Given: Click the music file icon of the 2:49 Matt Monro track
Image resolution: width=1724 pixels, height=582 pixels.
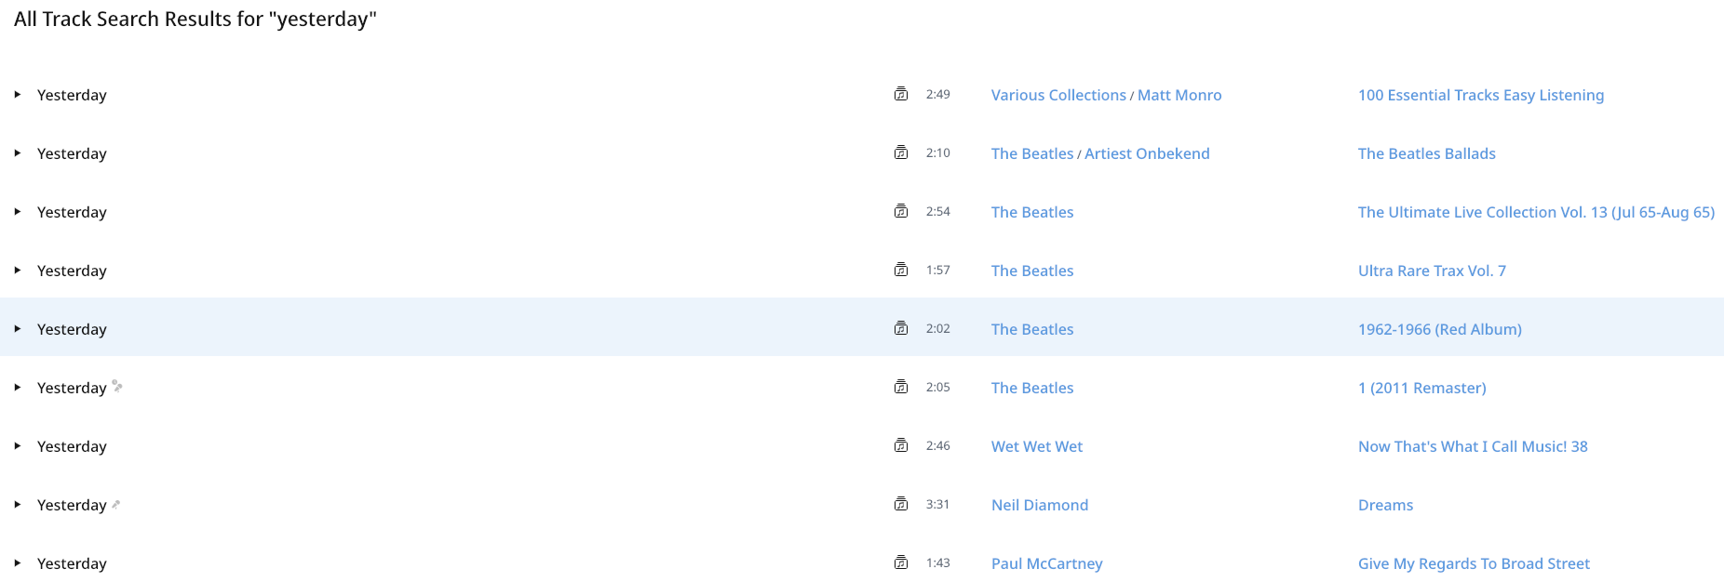Looking at the screenshot, I should coord(901,94).
